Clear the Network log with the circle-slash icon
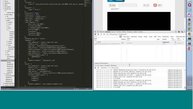 [98, 34]
